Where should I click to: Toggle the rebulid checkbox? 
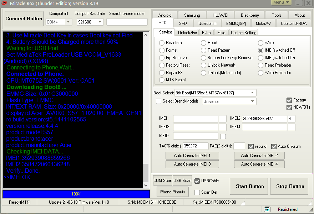point(251,146)
